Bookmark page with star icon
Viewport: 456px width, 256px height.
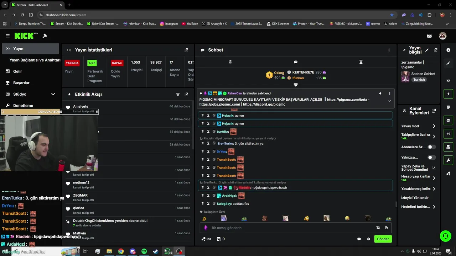coord(392,15)
